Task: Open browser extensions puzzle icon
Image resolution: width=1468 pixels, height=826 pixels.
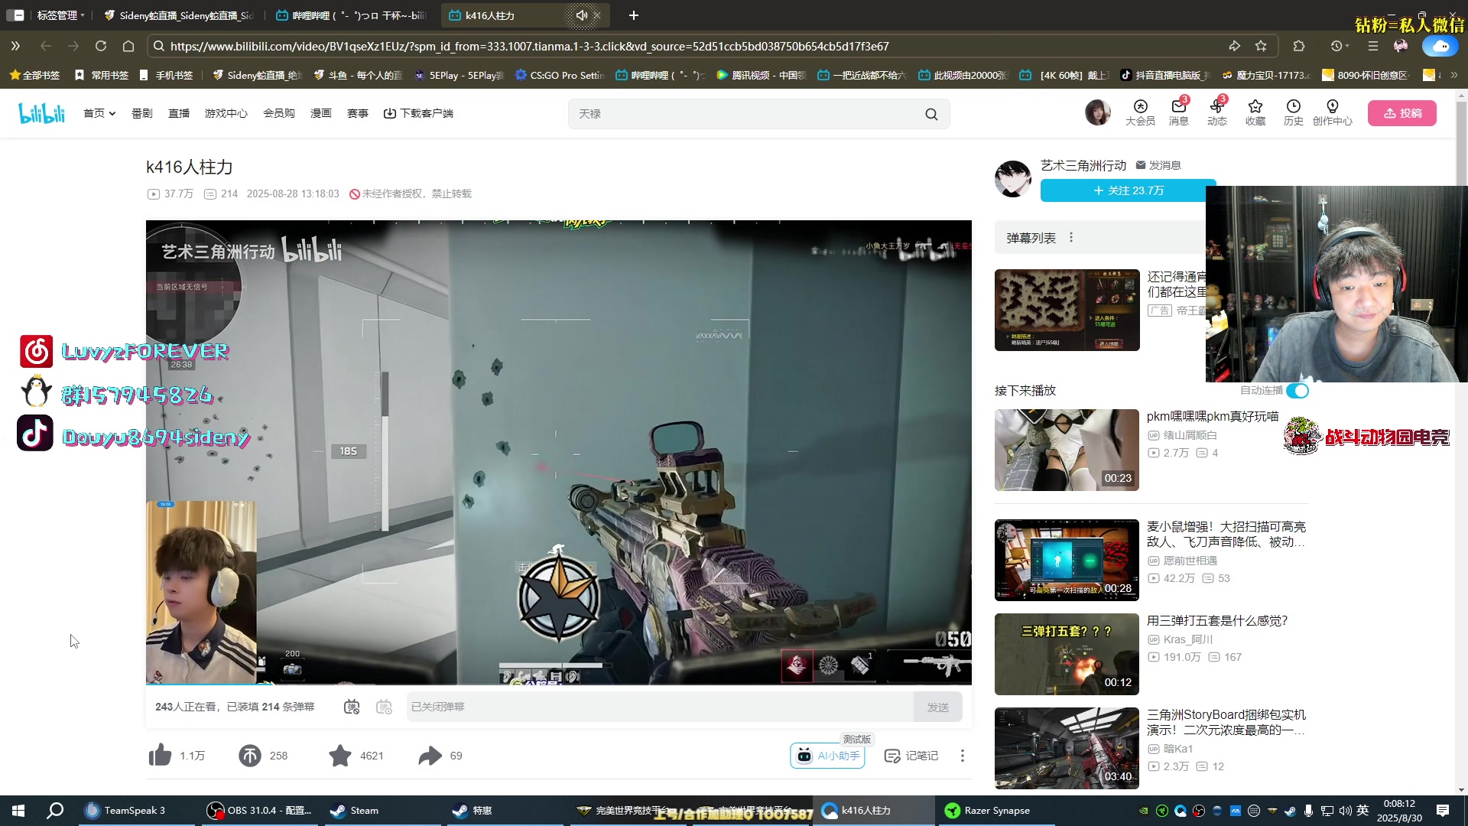Action: pyautogui.click(x=1298, y=46)
